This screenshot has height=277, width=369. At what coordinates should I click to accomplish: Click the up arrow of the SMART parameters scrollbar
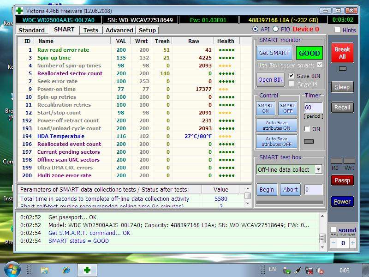coord(248,188)
